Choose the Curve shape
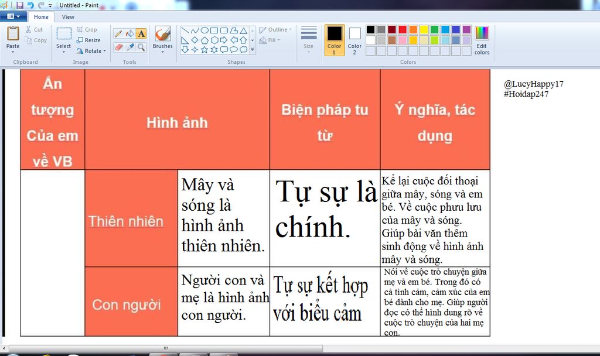Screen dimensions: 600x356 (195, 30)
